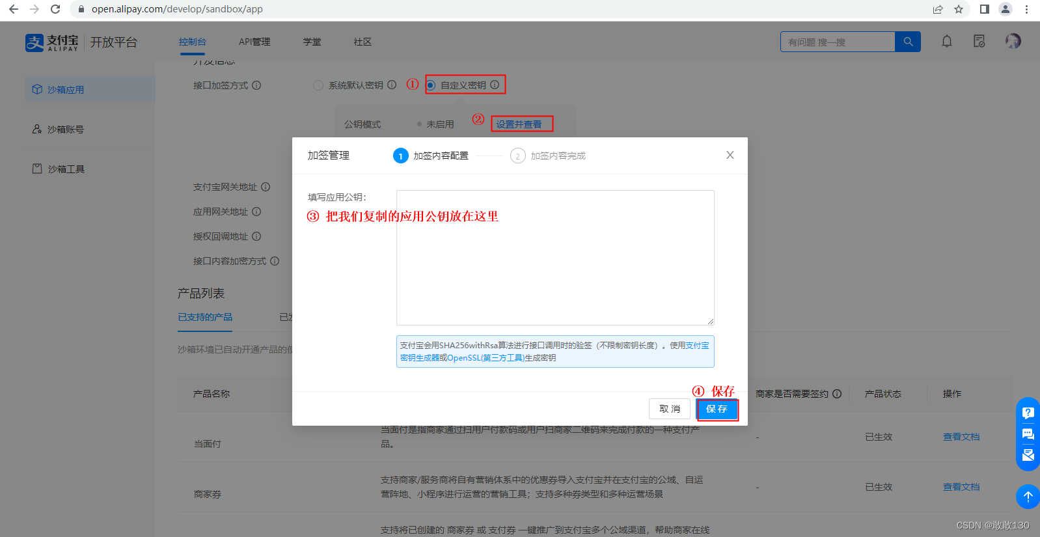Image resolution: width=1040 pixels, height=537 pixels.
Task: Click the 填写应用公钥 text area
Action: (x=555, y=258)
